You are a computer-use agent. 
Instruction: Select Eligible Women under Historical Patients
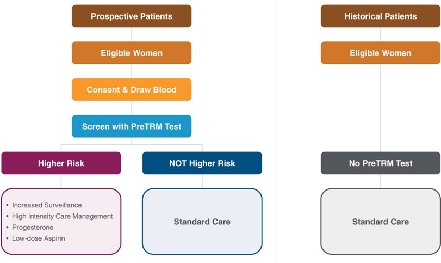(x=381, y=53)
